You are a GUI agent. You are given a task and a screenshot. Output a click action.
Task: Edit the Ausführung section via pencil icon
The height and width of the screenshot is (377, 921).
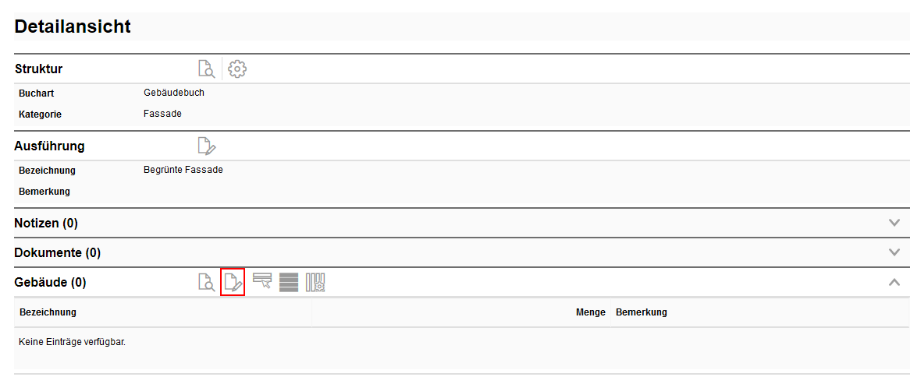click(207, 146)
